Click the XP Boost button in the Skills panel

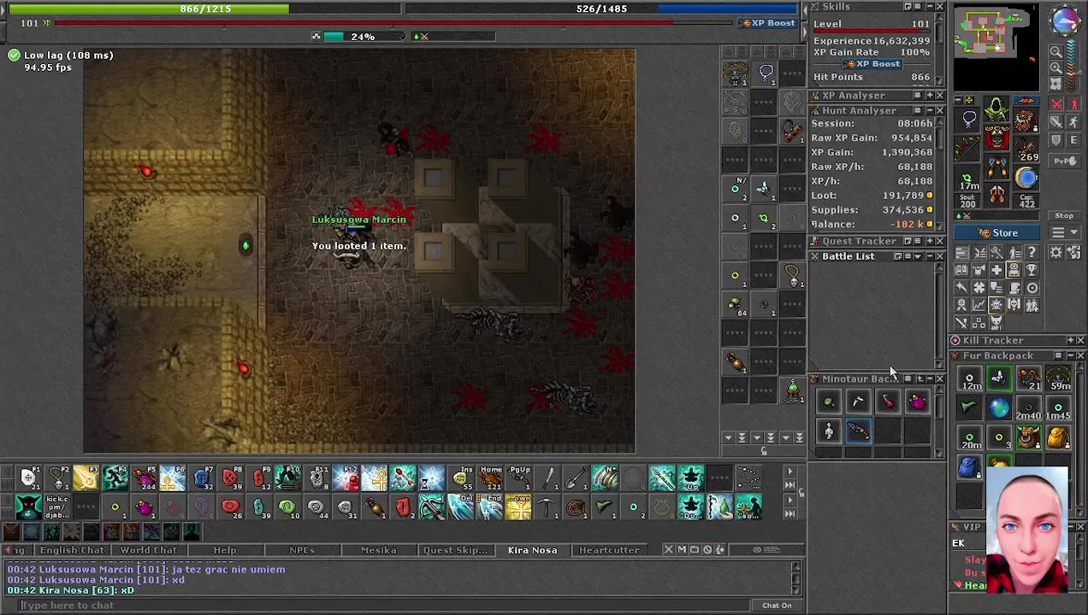(x=872, y=64)
